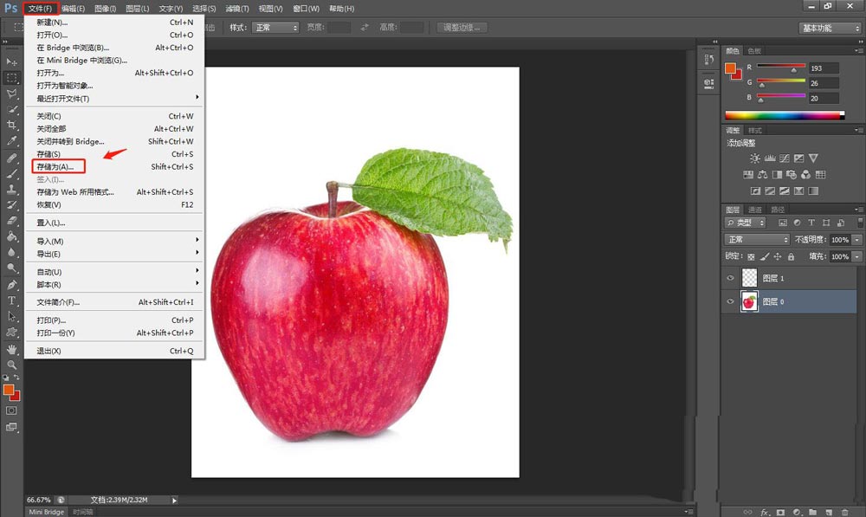Add a Brightness/Contrast adjustment
The image size is (866, 517).
tap(755, 158)
